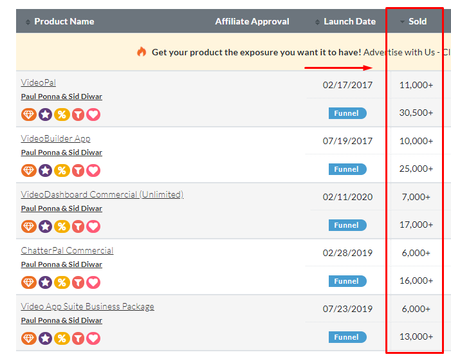Click the 16,000+ funnel sold value
Viewport: 451px width, 359px height.
pyautogui.click(x=416, y=281)
